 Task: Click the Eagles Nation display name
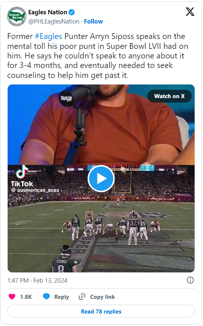point(48,12)
